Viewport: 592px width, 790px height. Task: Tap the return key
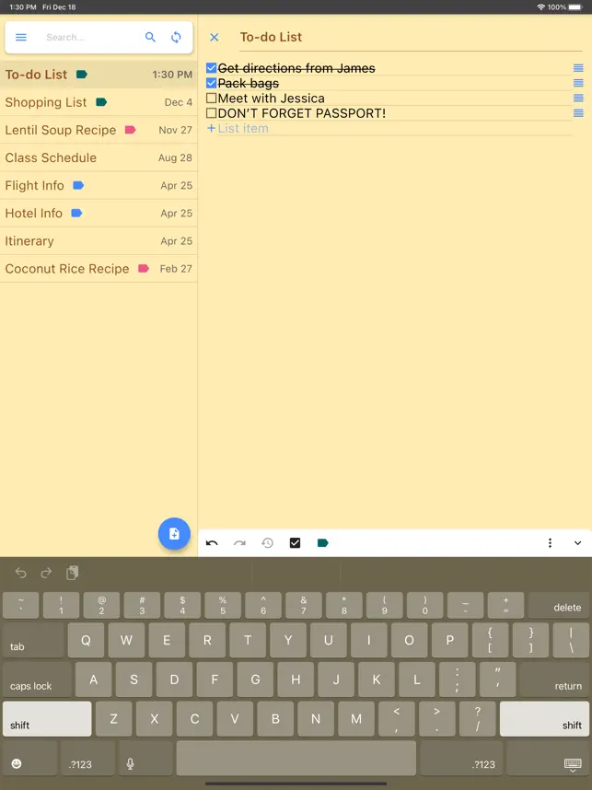pos(554,680)
